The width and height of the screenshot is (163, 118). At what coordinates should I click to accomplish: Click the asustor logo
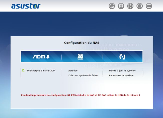point(26,6)
